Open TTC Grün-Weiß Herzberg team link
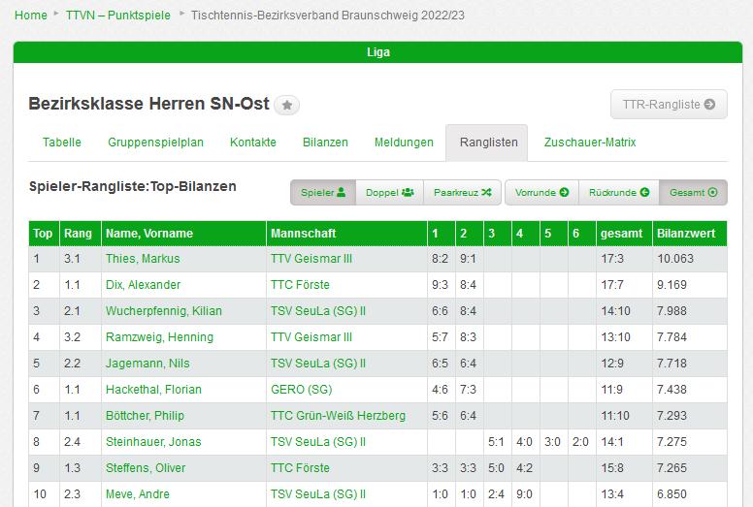Viewport: 753px width, 507px height. [x=338, y=415]
